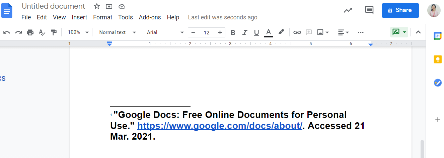Toggle Bold formatting
Screen dimensions: 444x158
pos(233,32)
